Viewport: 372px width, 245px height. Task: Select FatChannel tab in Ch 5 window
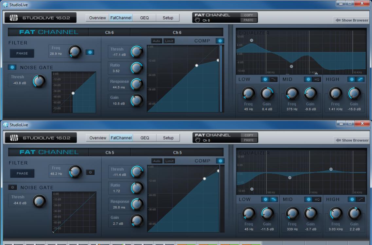(121, 138)
